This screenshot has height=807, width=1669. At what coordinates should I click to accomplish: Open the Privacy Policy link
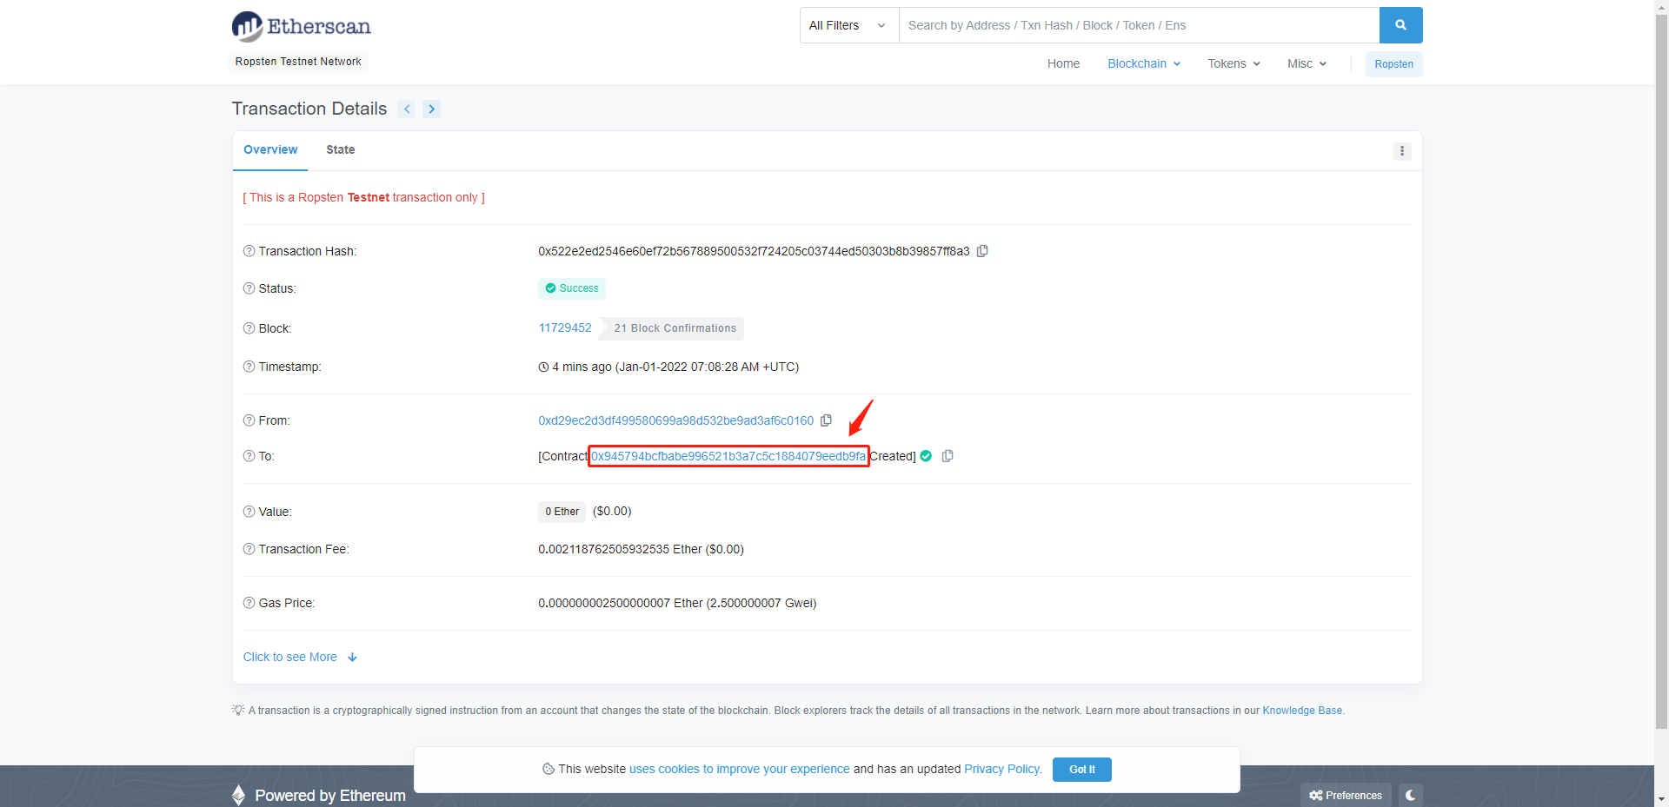point(1001,769)
